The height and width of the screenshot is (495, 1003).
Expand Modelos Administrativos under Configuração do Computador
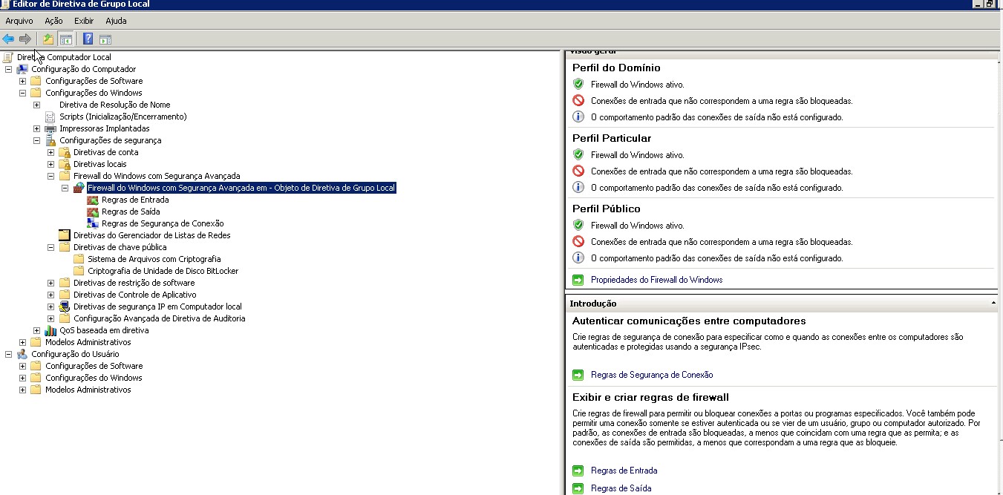tap(22, 342)
